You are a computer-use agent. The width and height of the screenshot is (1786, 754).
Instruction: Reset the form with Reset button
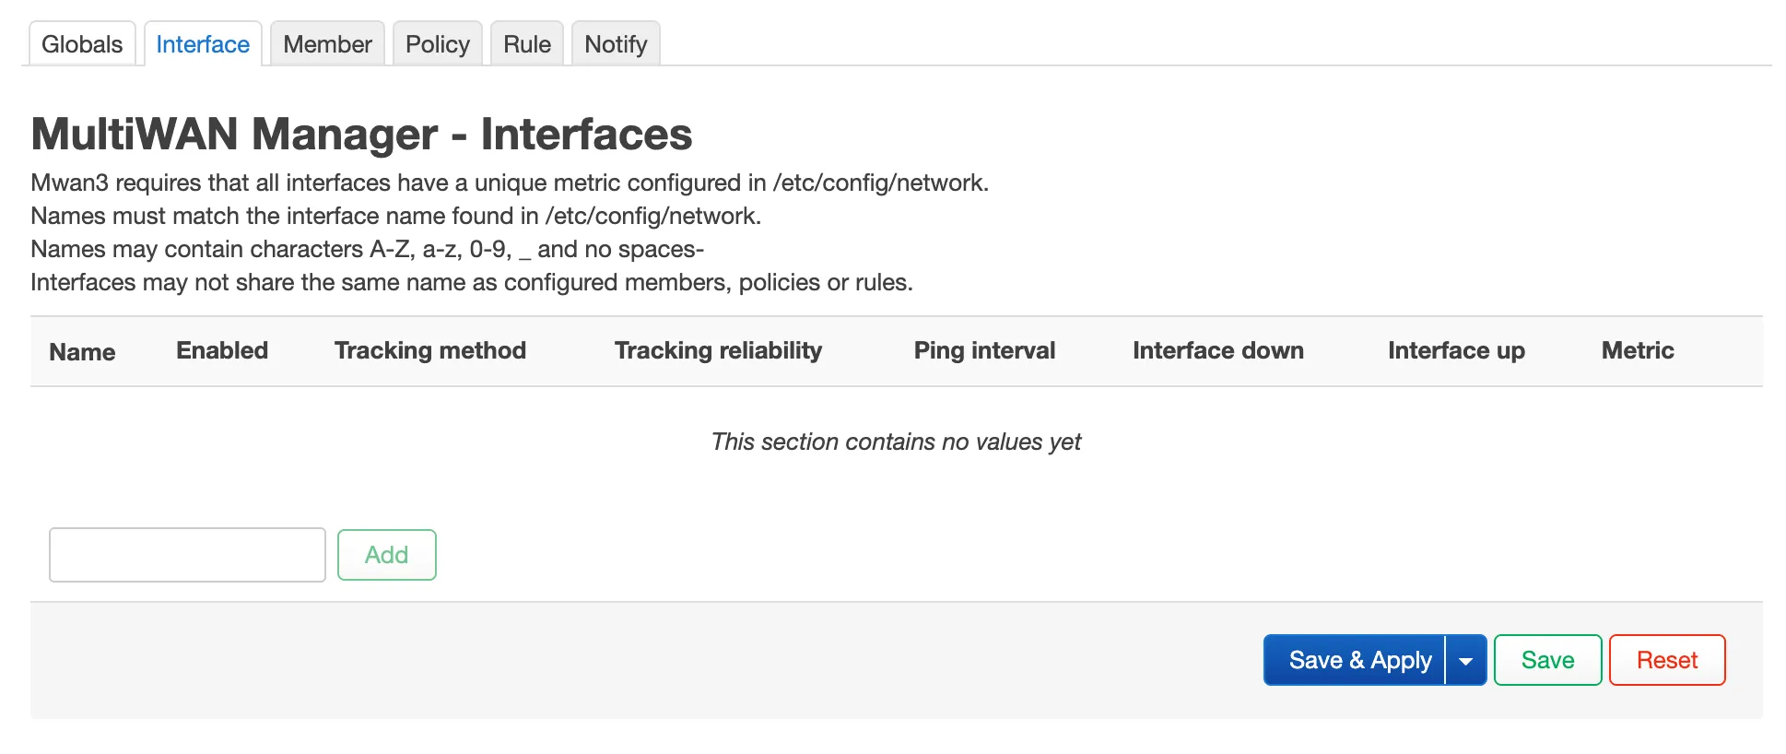[1666, 660]
